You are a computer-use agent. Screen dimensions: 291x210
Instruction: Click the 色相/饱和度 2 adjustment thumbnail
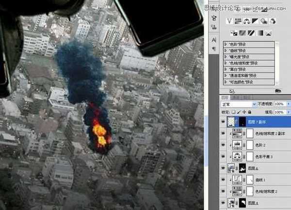[x=237, y=191]
